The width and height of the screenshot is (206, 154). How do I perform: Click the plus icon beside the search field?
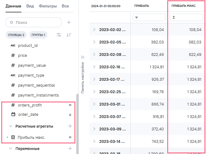69,22
